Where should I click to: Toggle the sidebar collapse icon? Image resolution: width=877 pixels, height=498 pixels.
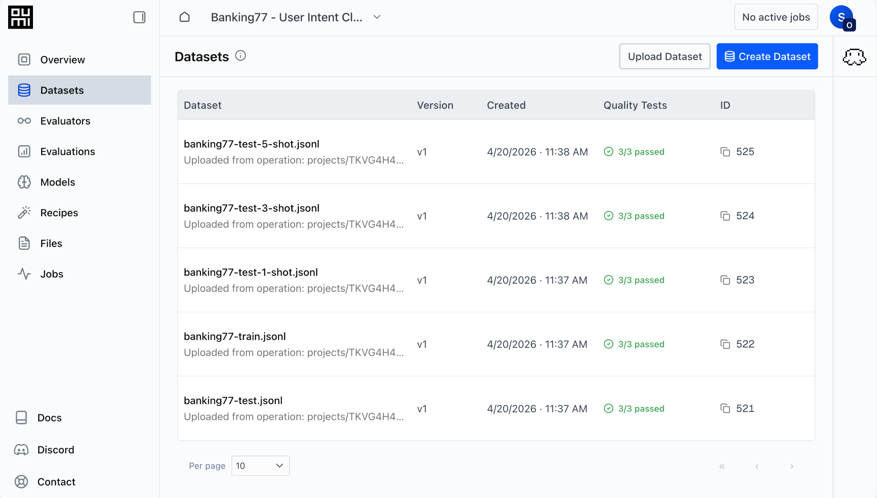pyautogui.click(x=139, y=17)
